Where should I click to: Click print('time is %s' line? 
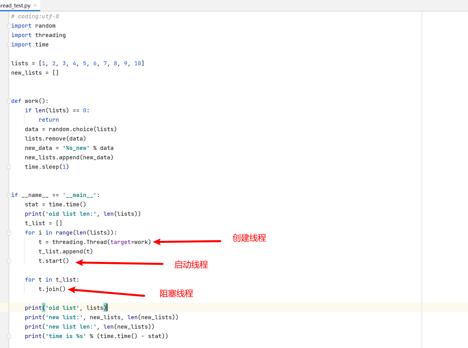coord(97,336)
